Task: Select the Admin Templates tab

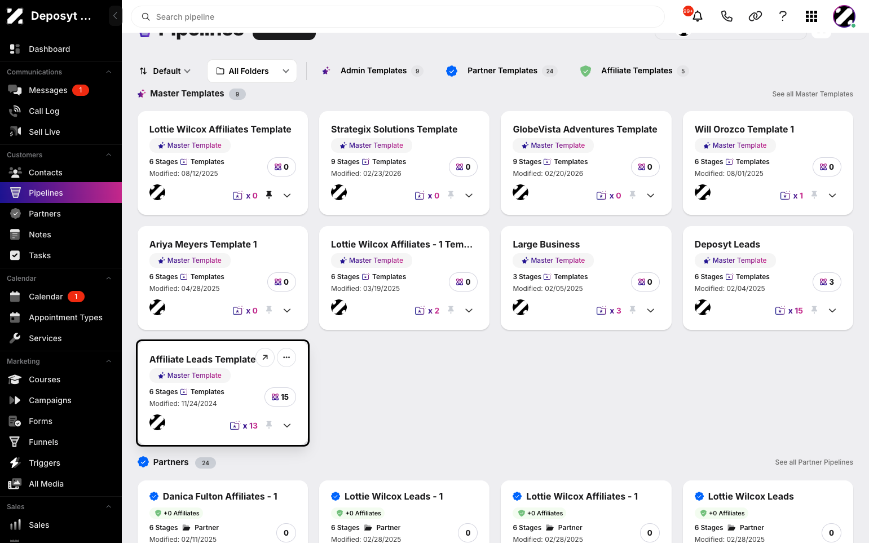Action: tap(372, 71)
